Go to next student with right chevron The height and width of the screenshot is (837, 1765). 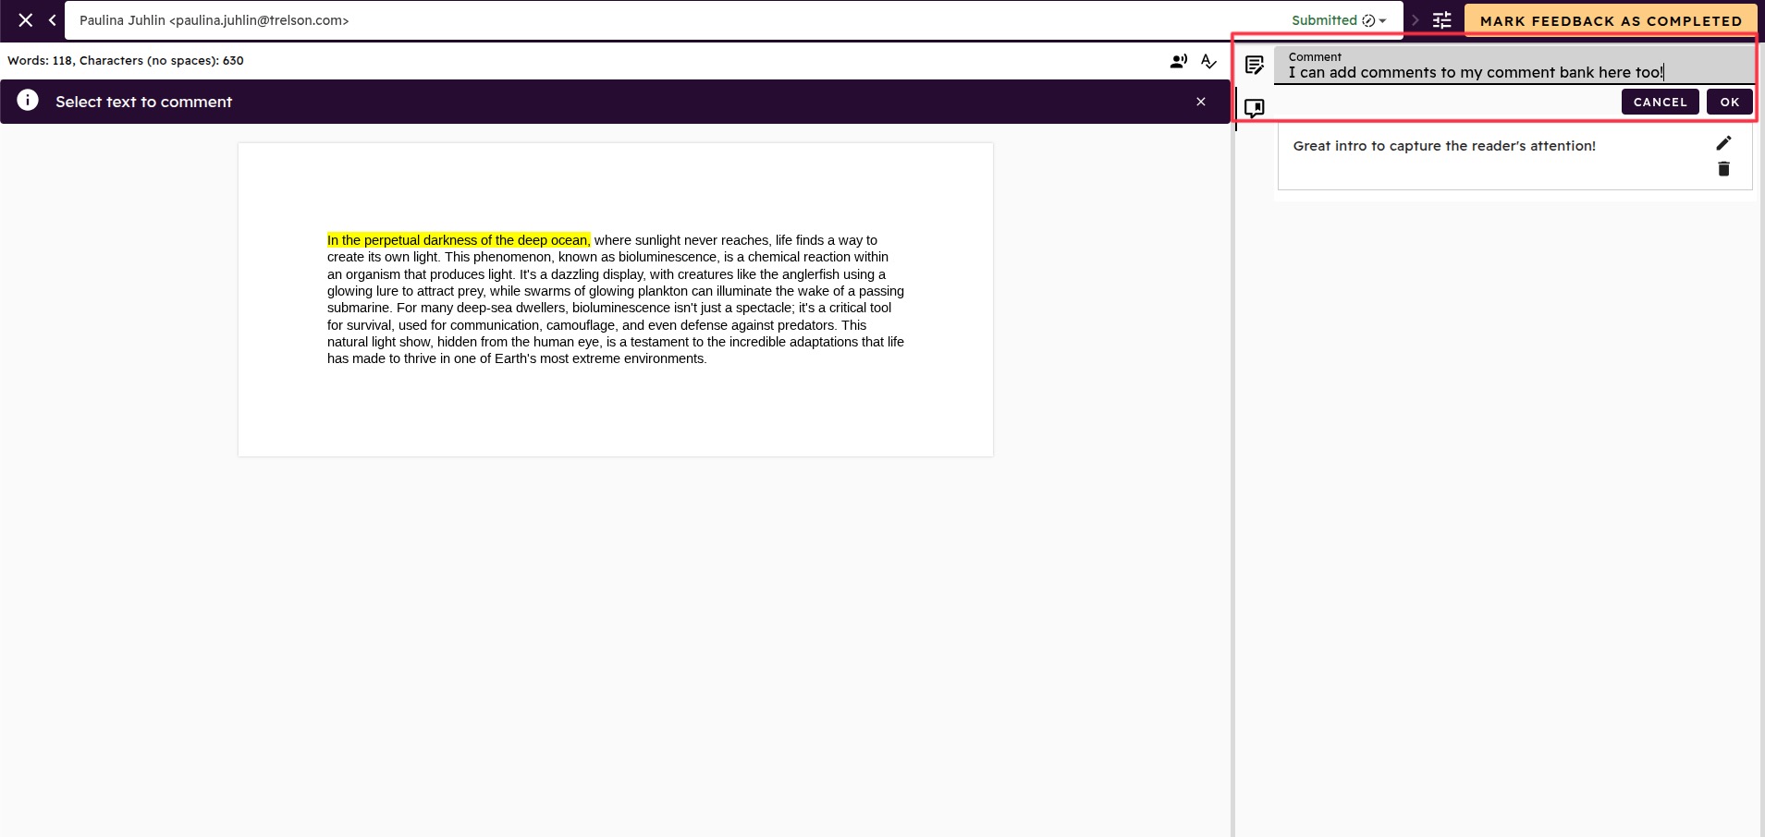tap(1415, 20)
